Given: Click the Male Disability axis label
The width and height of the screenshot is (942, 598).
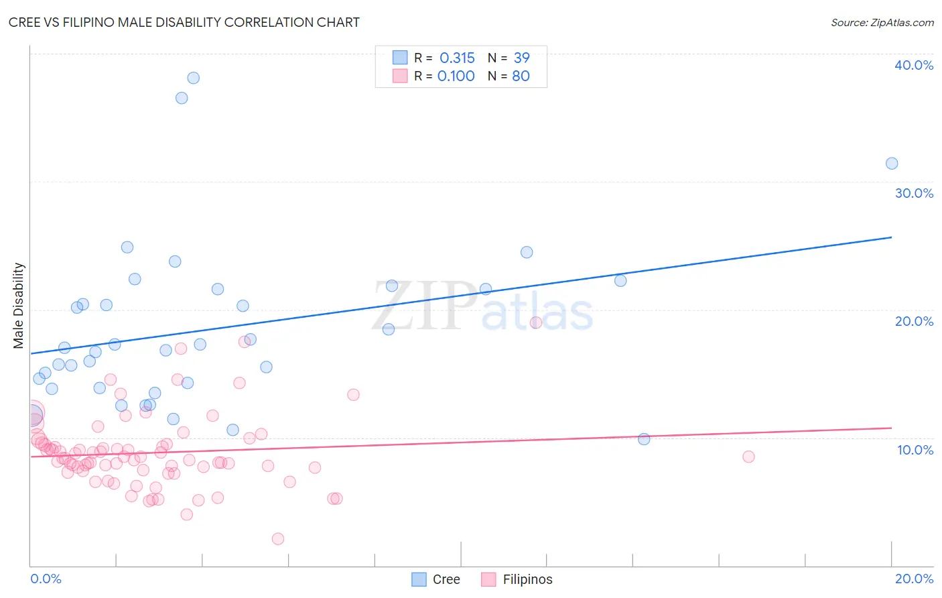Looking at the screenshot, I should pos(18,306).
